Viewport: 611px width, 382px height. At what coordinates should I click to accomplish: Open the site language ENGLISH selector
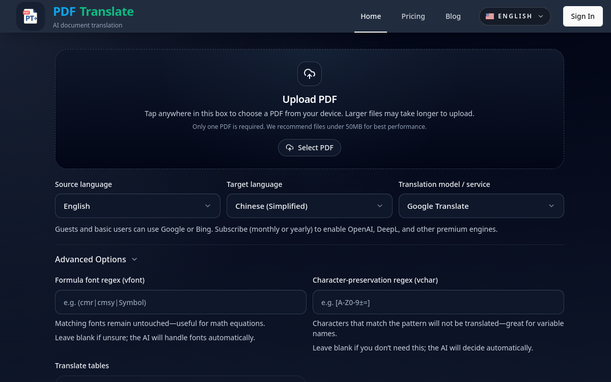(x=515, y=16)
